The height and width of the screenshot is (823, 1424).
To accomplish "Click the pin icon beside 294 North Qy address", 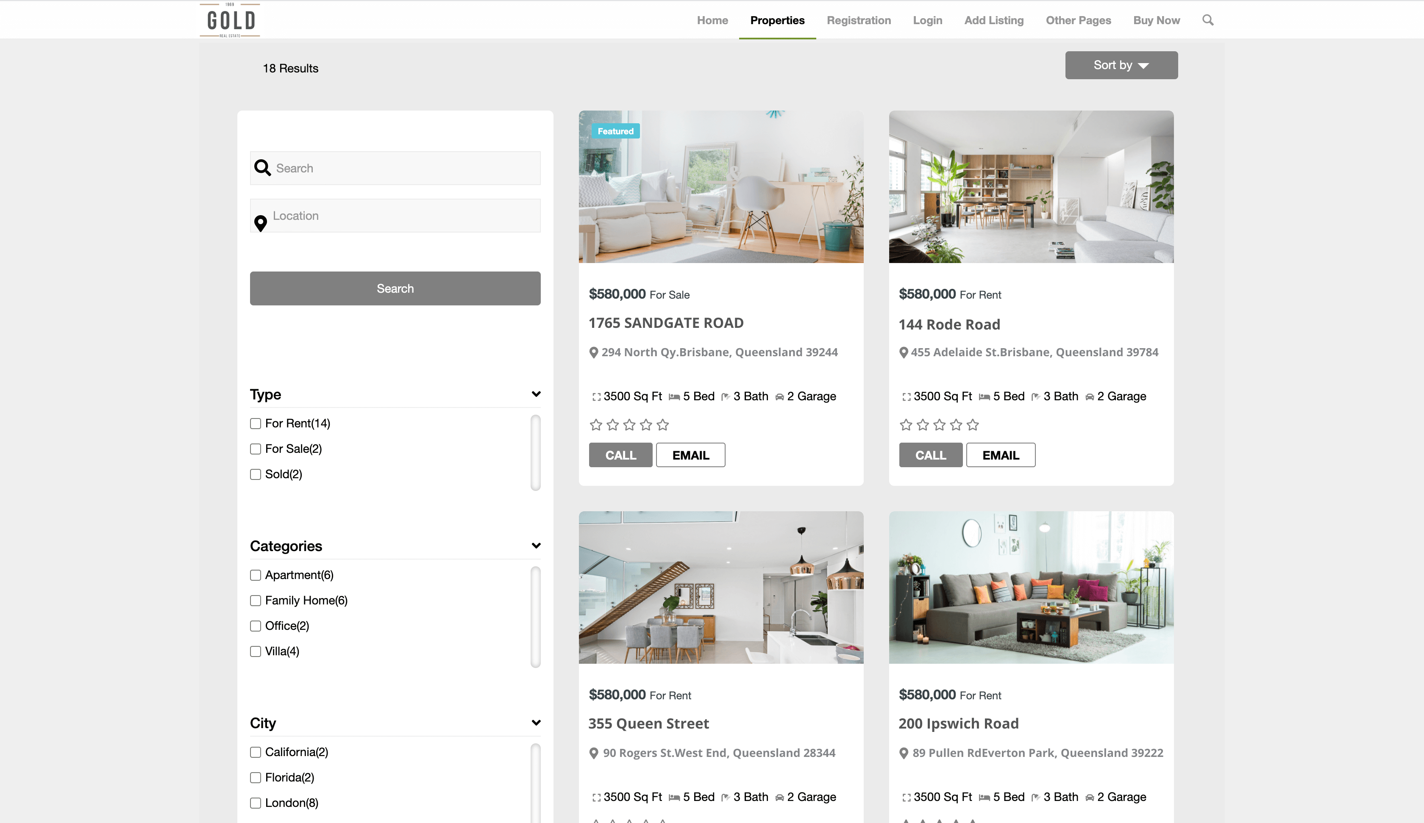I will [x=593, y=352].
